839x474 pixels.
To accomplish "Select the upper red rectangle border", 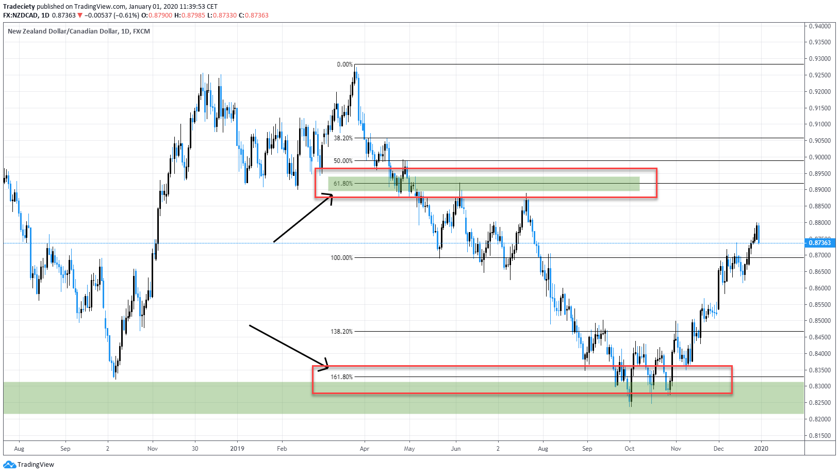I will coord(486,169).
